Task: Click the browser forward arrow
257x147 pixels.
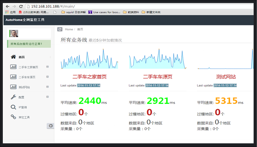Action: point(14,6)
